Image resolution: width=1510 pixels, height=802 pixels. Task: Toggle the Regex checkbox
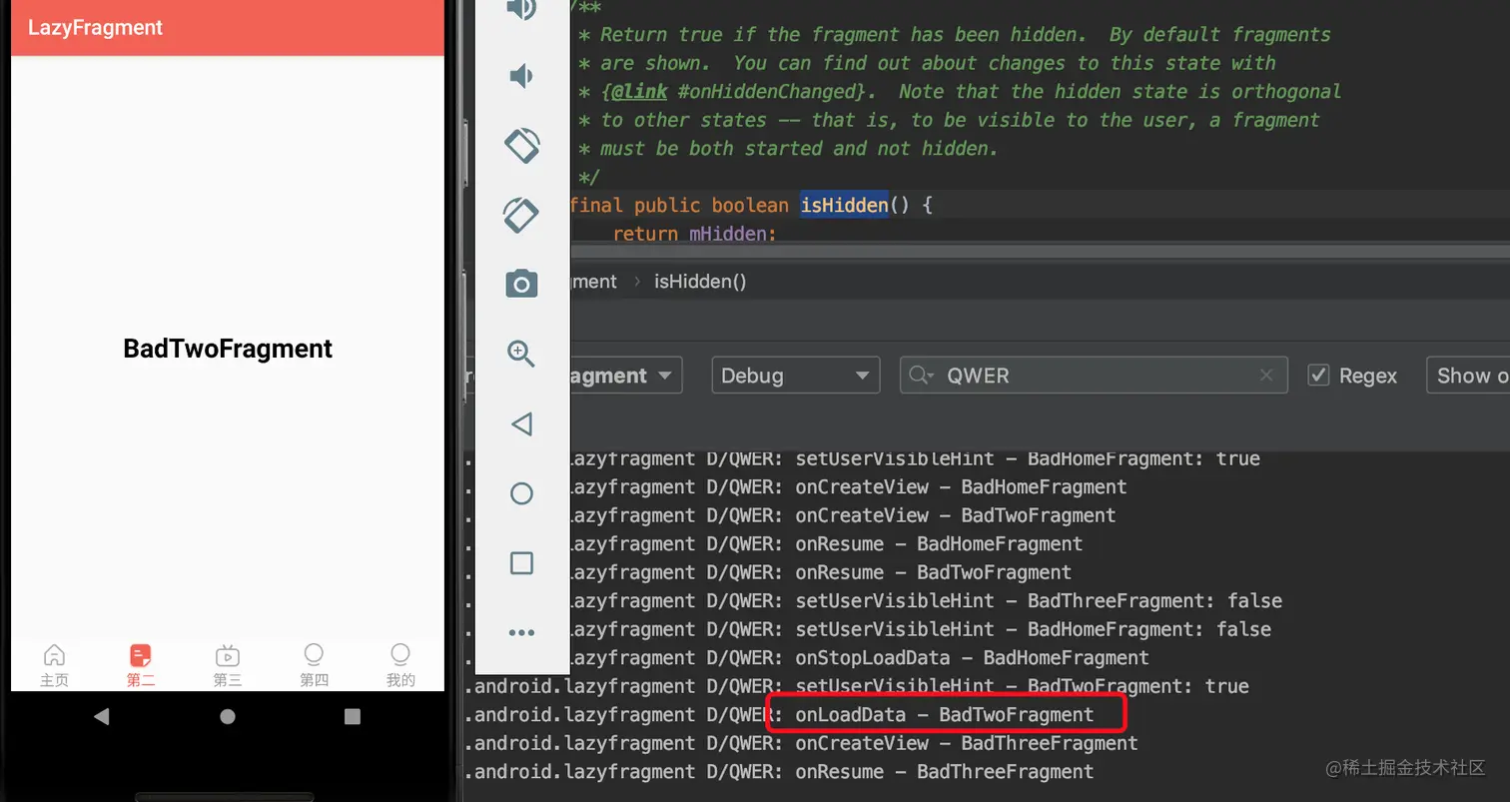1318,376
